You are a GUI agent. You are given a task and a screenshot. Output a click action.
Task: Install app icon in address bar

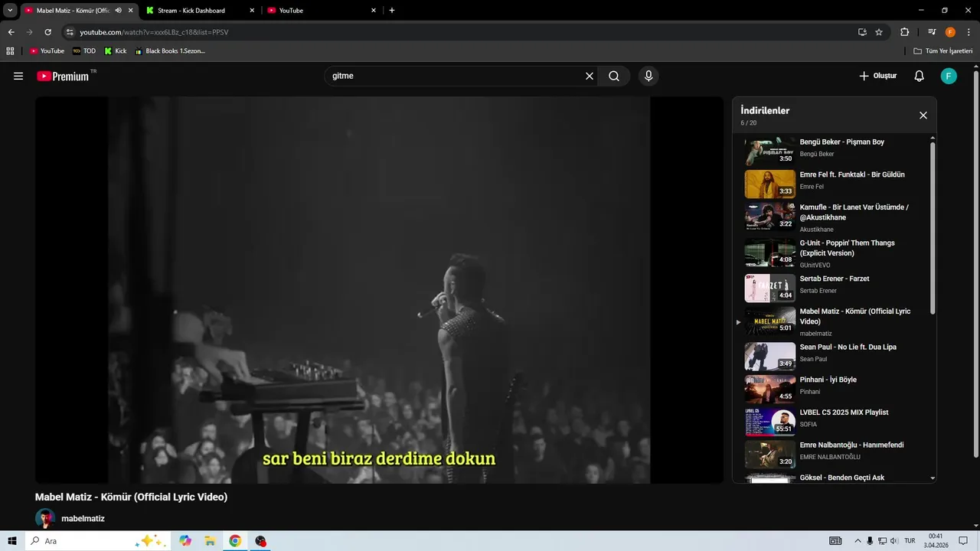(x=862, y=32)
